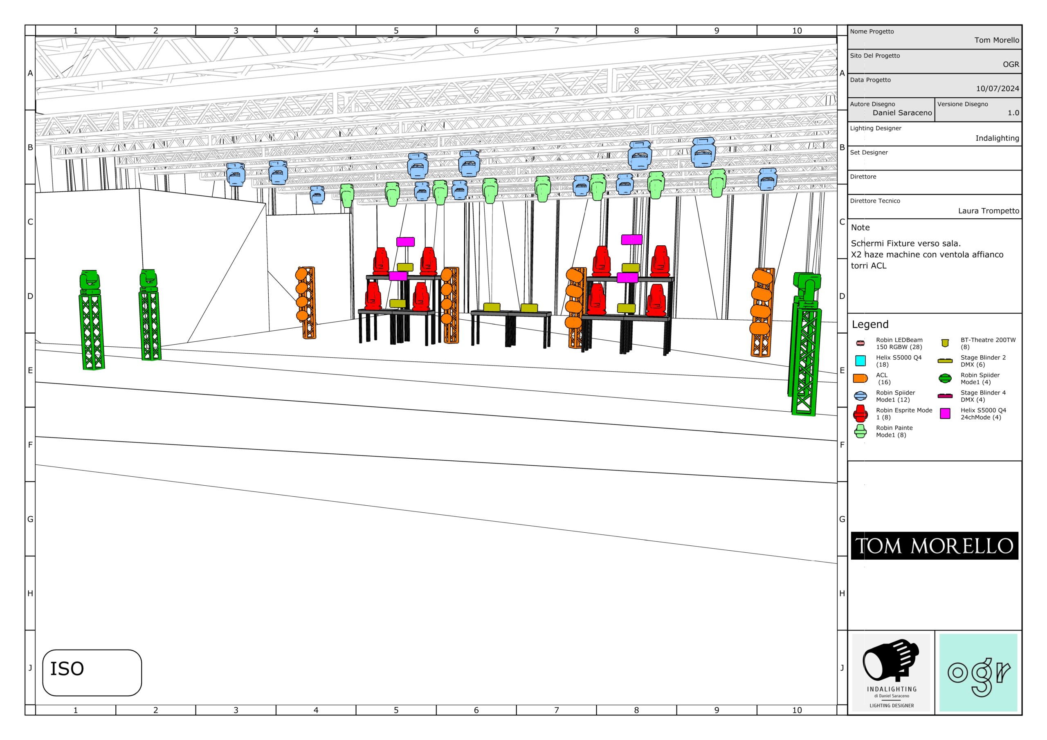Screen dimensions: 1047x740
Task: Click the 'Sito Del Progetto' label
Action: coord(875,56)
